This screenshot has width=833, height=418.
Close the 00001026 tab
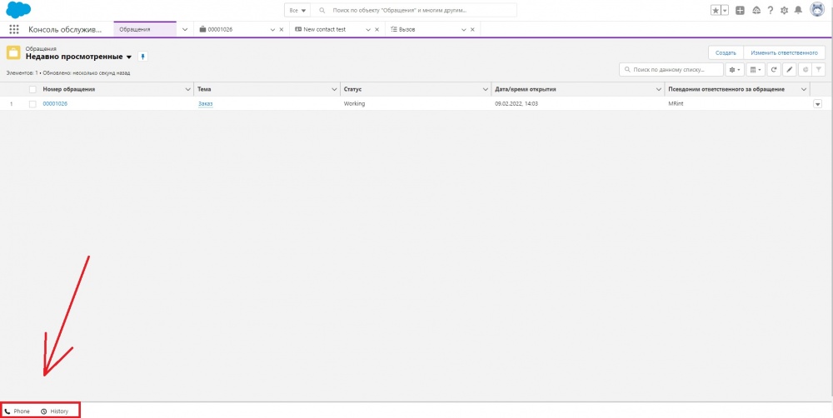coord(282,30)
